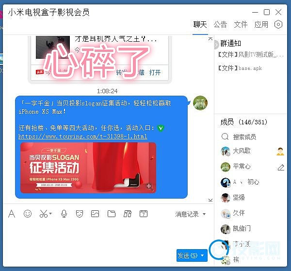291x271 pixels.
Task: Click the chat scroll down arrow
Action: [x=210, y=200]
